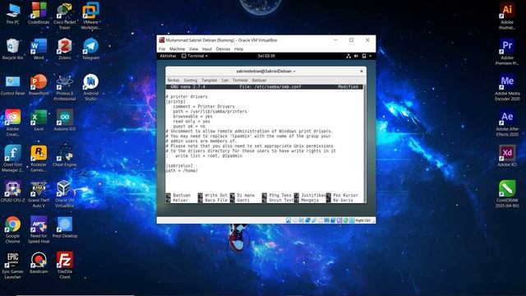Screen dimensions: 526x296
Task: Open the Control Panel desktop icon
Action: coord(13,85)
